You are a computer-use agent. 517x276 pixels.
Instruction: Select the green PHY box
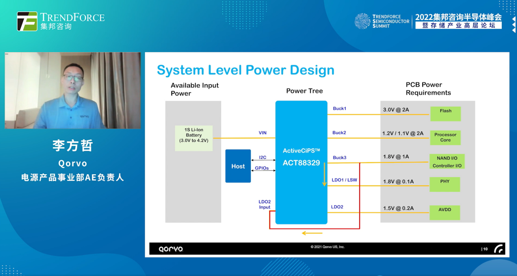click(x=445, y=184)
